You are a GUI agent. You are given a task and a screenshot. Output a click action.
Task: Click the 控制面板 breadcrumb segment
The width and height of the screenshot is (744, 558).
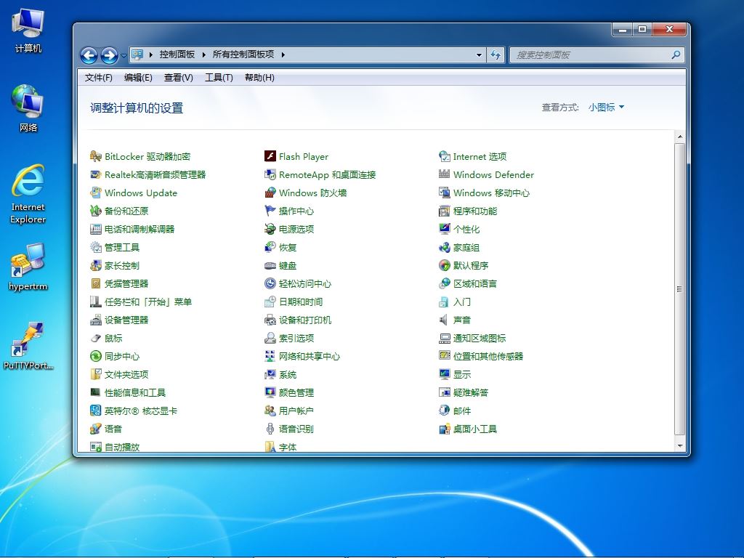tap(177, 54)
